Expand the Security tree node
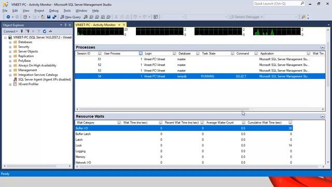Image resolution: width=332 pixels, height=187 pixels. tap(10, 47)
